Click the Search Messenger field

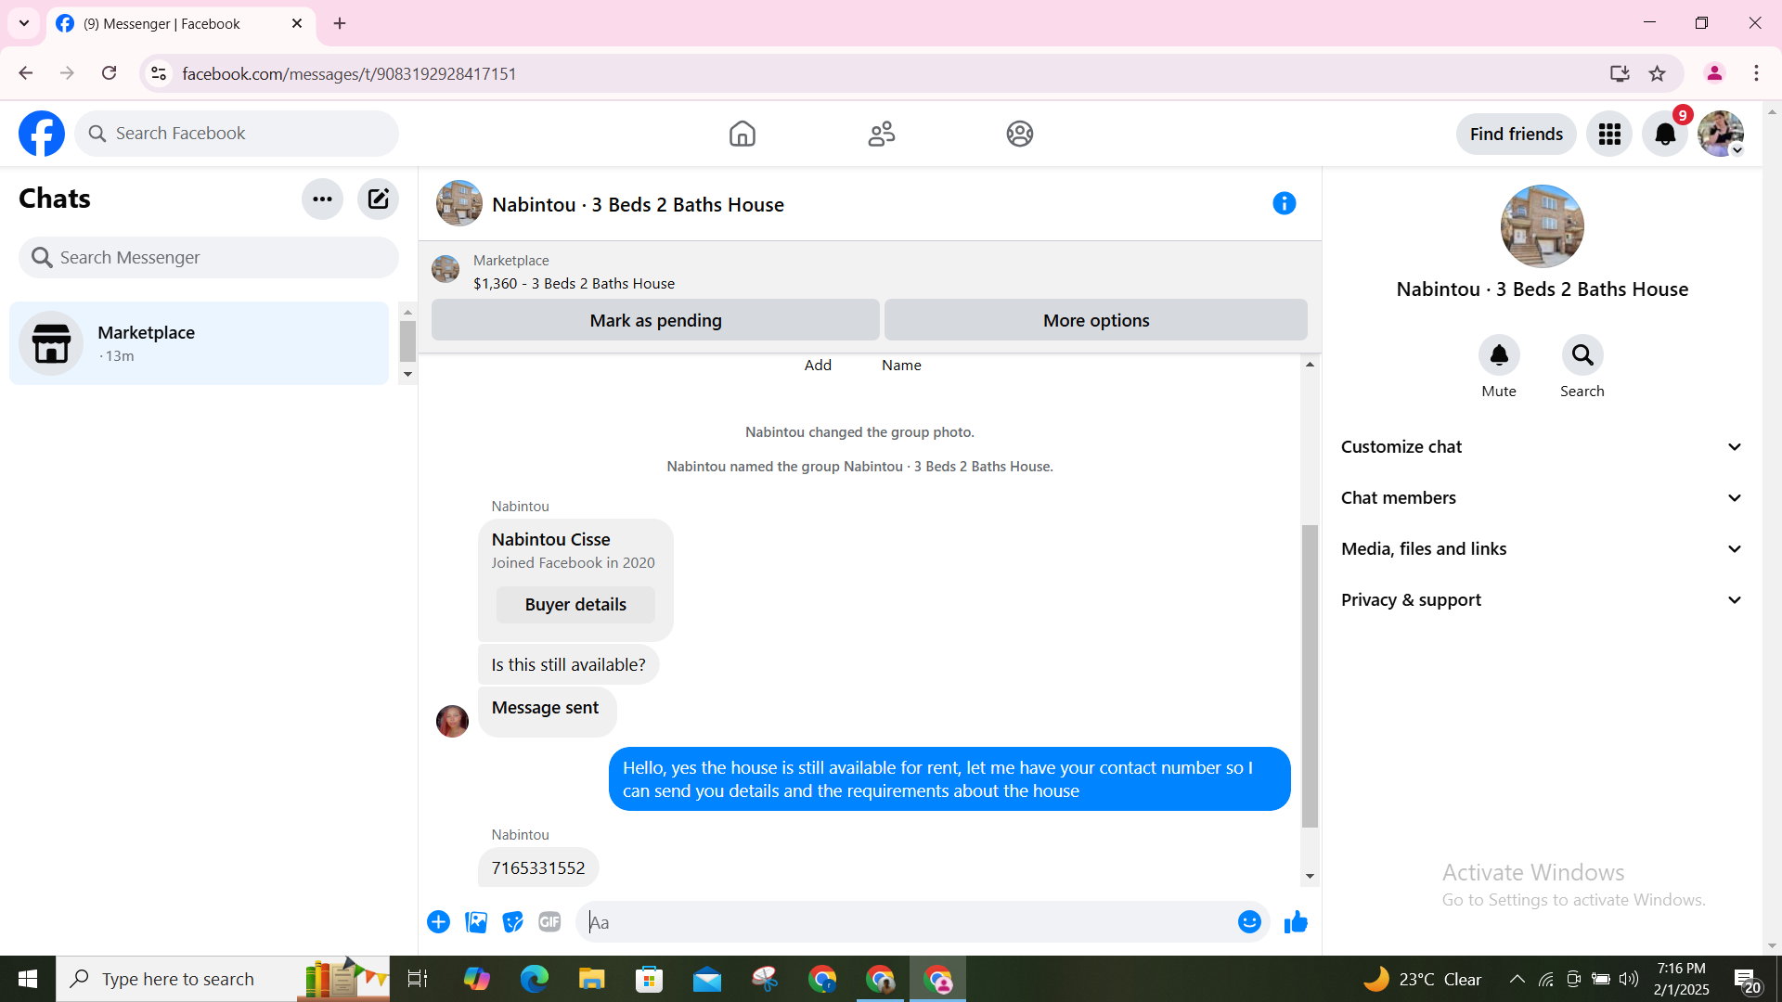(x=209, y=258)
